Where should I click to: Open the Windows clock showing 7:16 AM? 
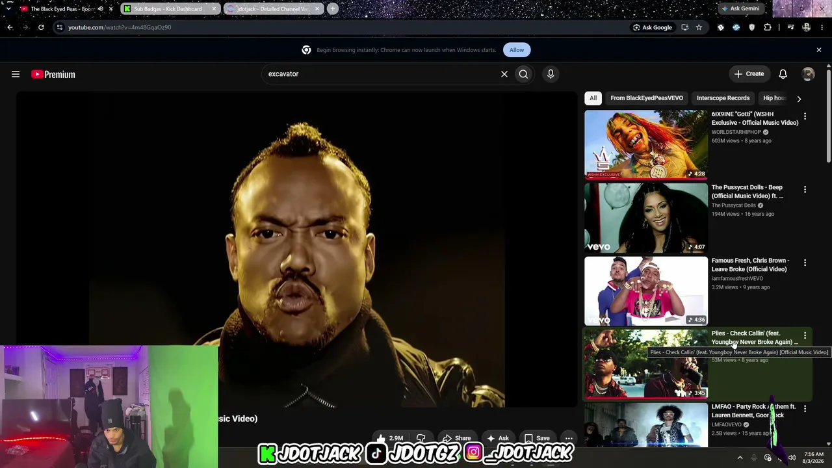(x=814, y=458)
